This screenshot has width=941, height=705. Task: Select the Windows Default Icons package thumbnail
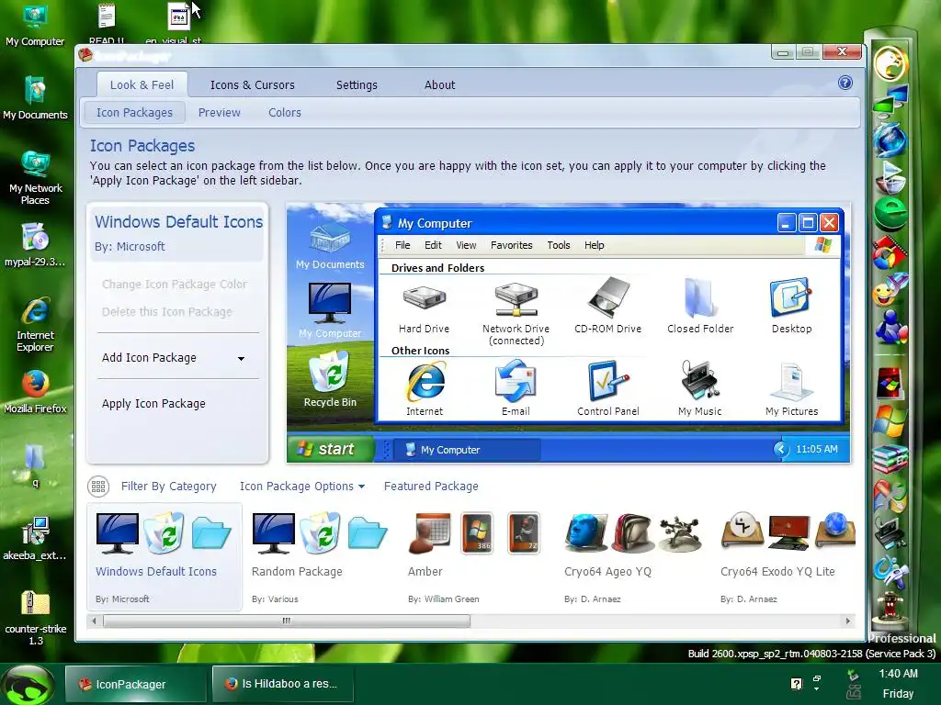(x=164, y=557)
